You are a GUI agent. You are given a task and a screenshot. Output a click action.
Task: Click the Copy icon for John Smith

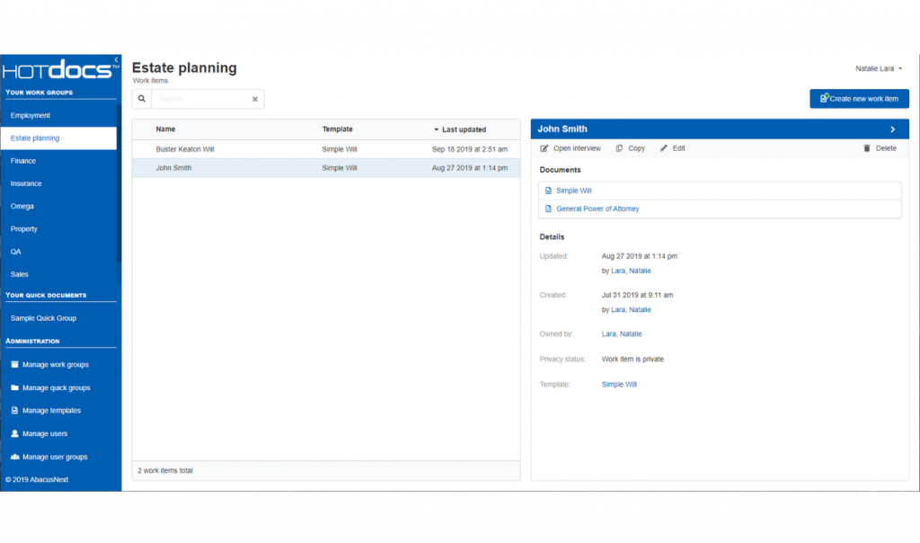tap(618, 147)
